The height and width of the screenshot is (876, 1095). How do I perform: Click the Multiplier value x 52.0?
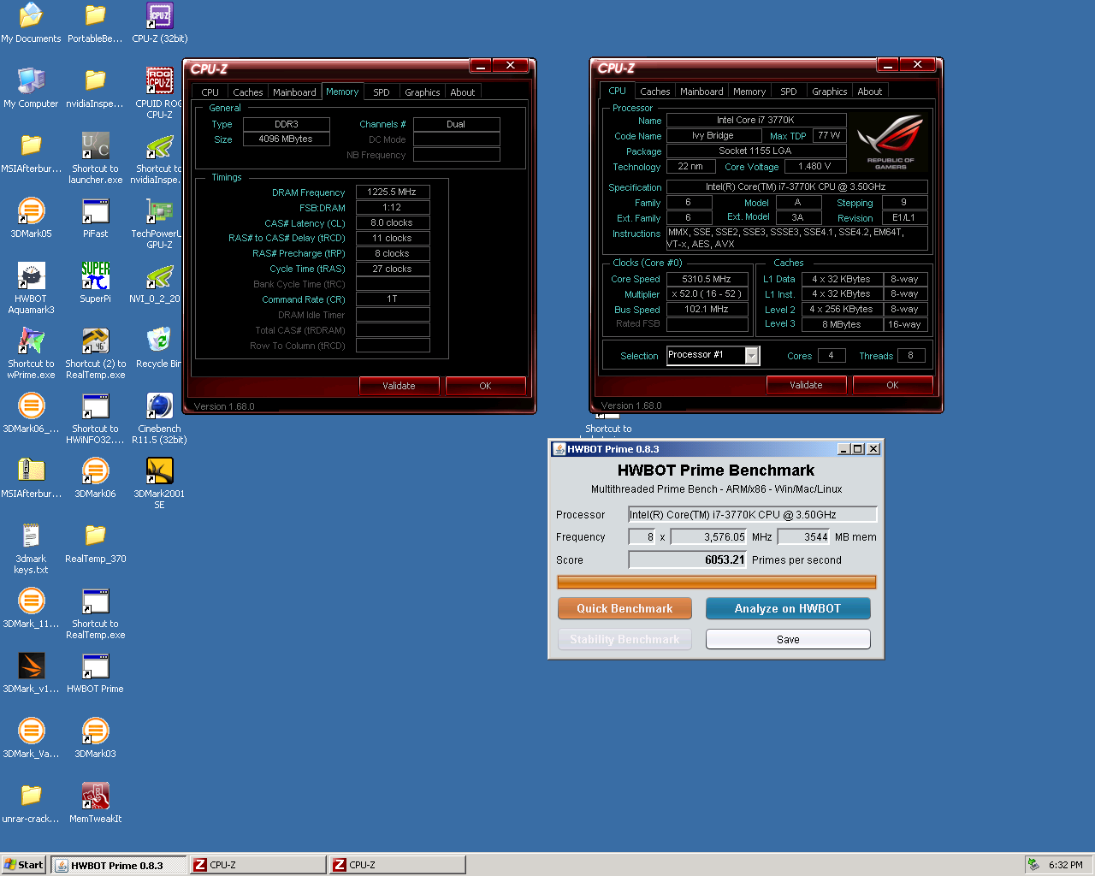pos(707,294)
